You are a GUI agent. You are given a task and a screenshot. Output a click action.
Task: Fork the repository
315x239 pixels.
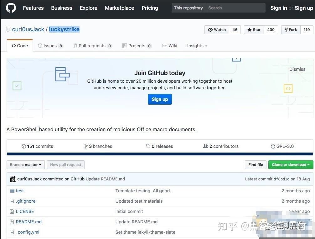pyautogui.click(x=291, y=30)
